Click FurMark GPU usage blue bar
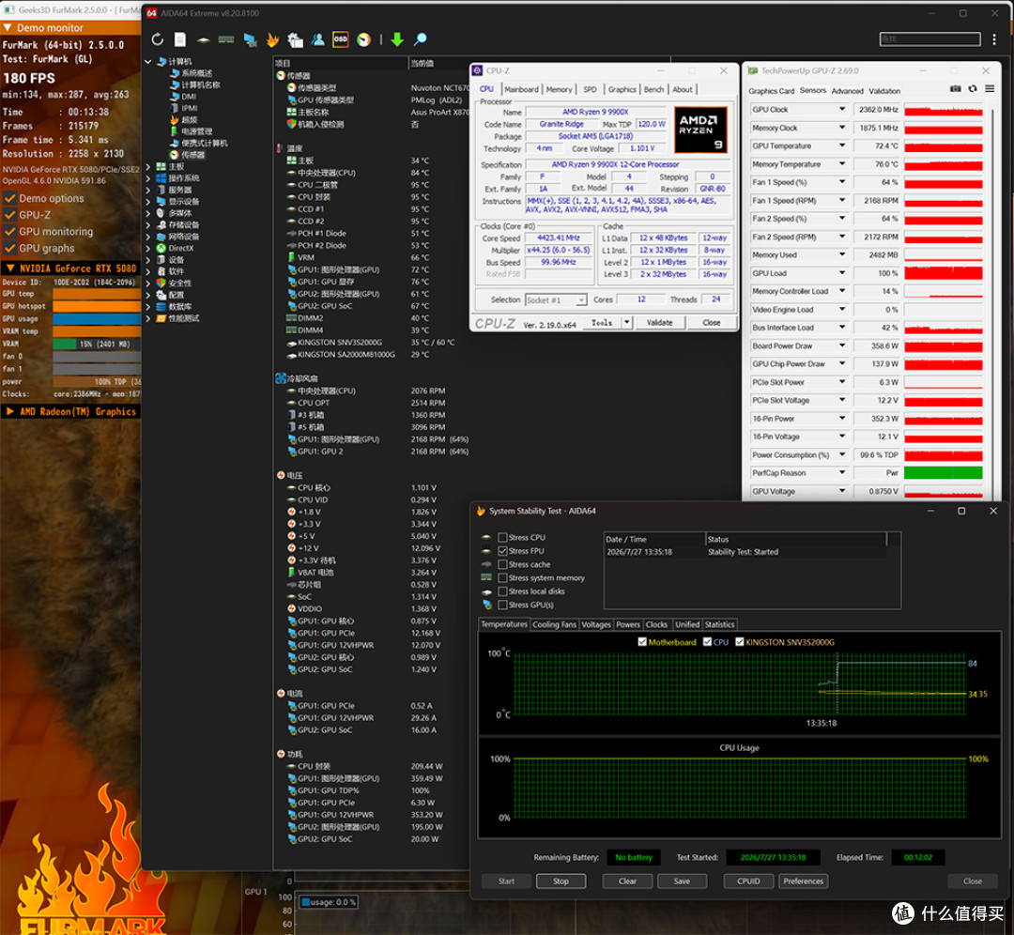Screen dimensions: 1014x935 (97, 319)
